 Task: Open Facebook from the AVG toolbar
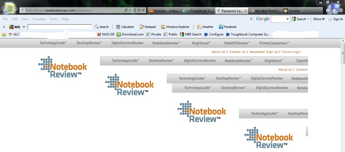coord(228,27)
